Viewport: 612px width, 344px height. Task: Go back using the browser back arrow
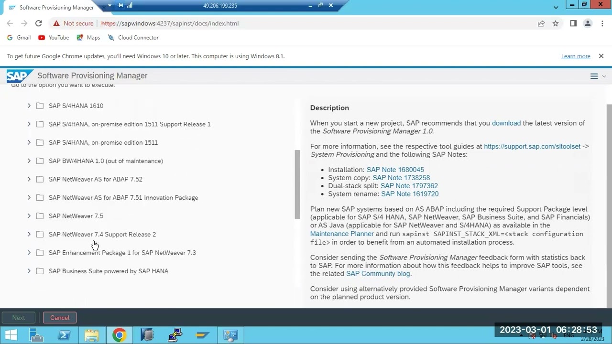tap(10, 23)
